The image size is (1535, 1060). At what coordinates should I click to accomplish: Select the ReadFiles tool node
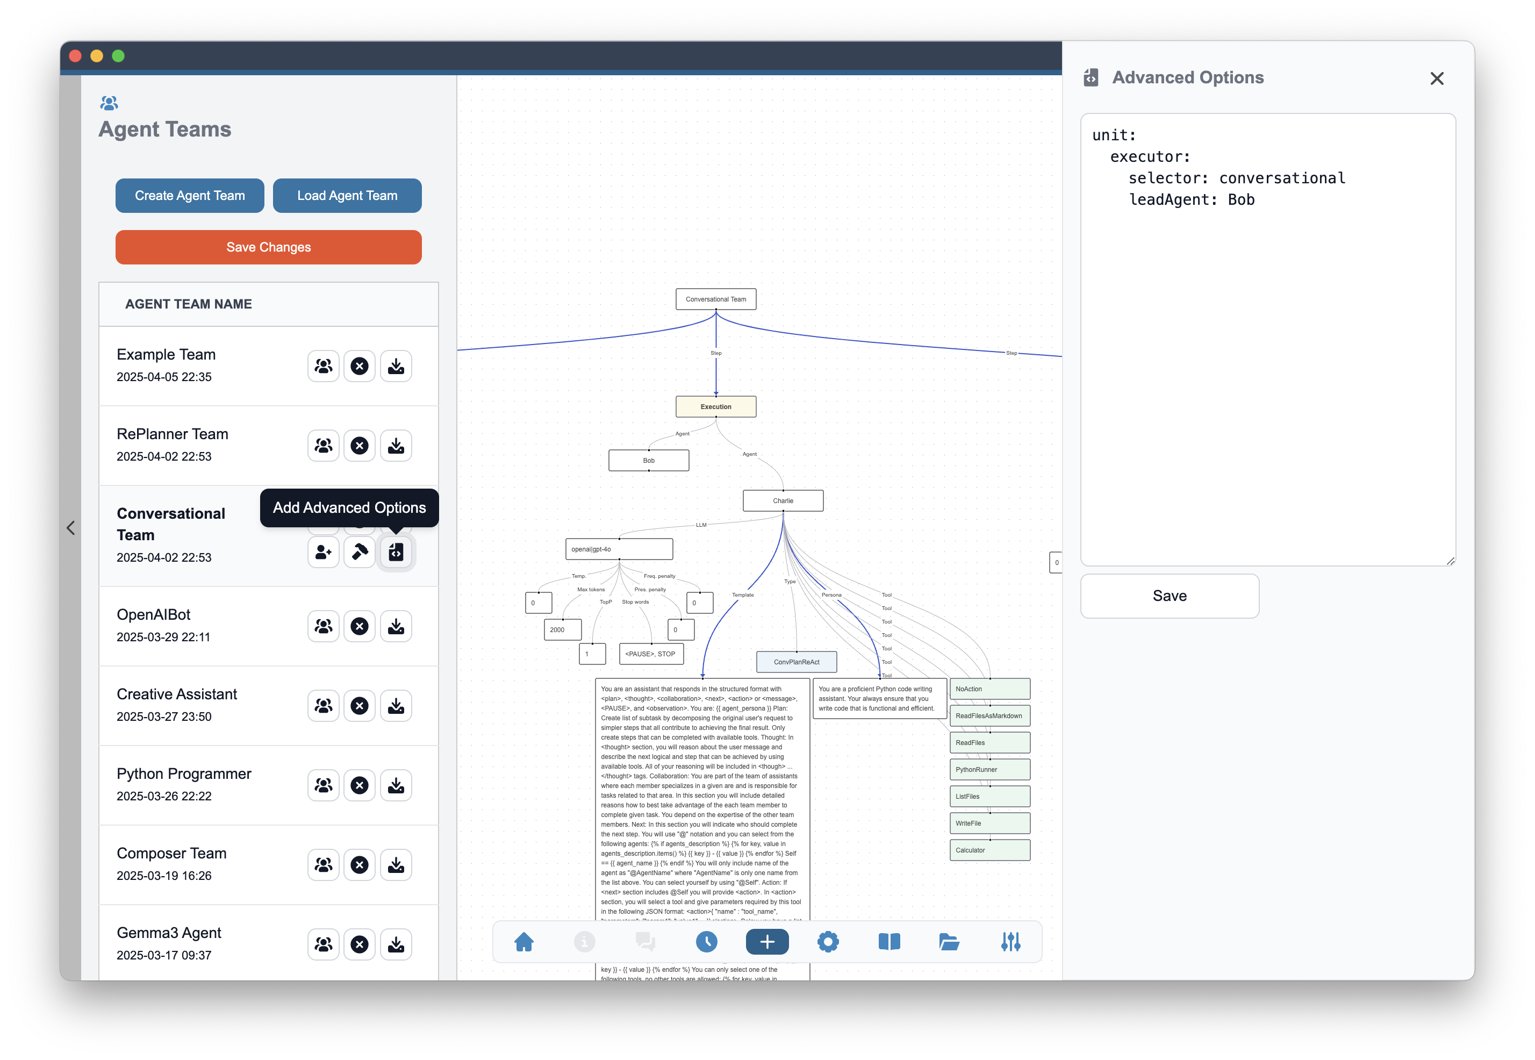click(990, 742)
